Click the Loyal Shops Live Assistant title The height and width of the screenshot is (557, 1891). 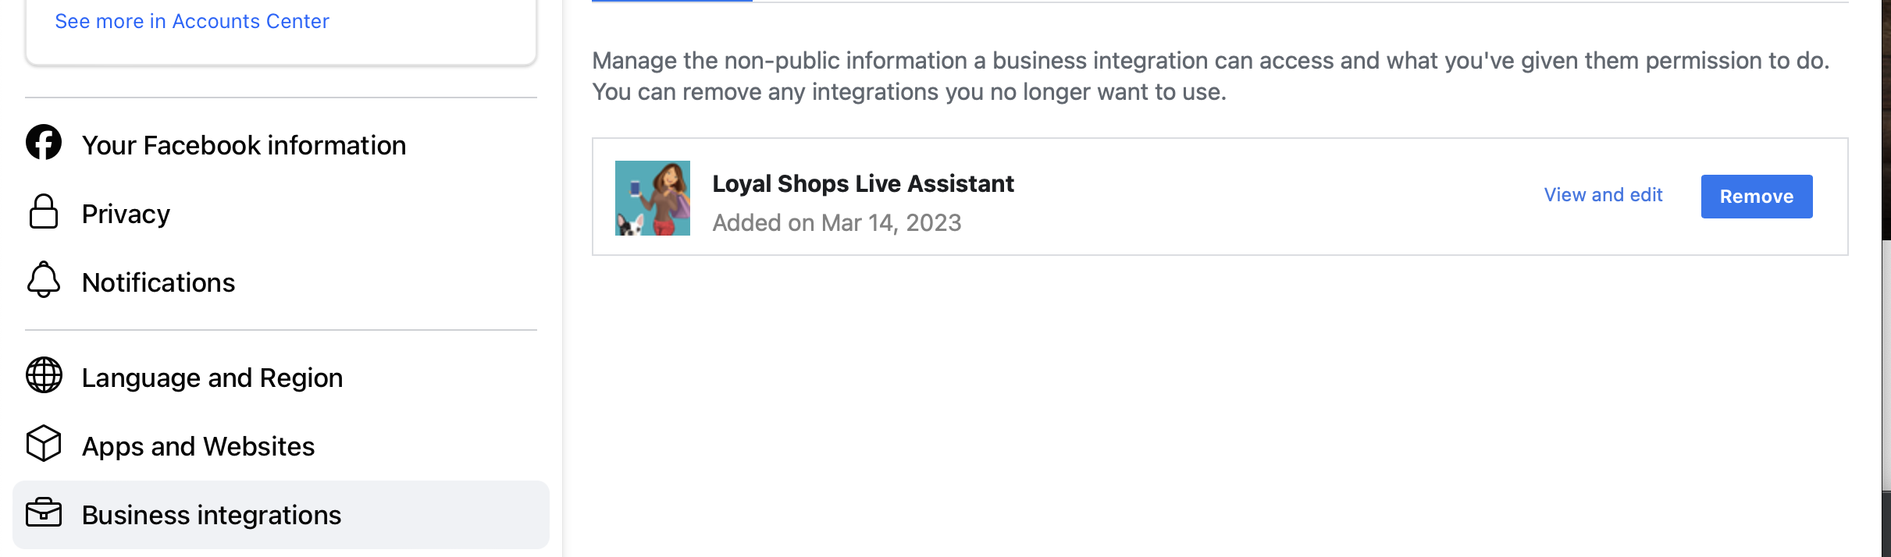pyautogui.click(x=863, y=184)
